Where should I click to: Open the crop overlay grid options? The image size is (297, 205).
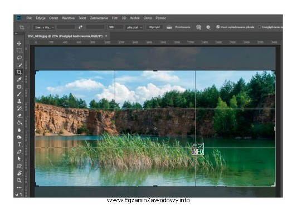pos(198,27)
